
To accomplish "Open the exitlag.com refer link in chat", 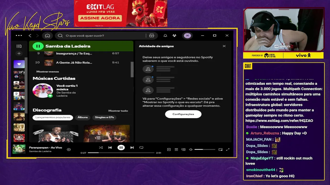I will tap(279, 121).
